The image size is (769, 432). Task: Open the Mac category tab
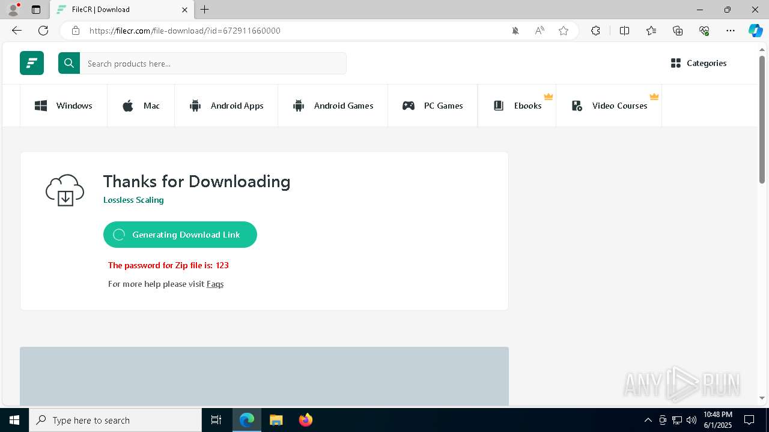[x=141, y=106]
